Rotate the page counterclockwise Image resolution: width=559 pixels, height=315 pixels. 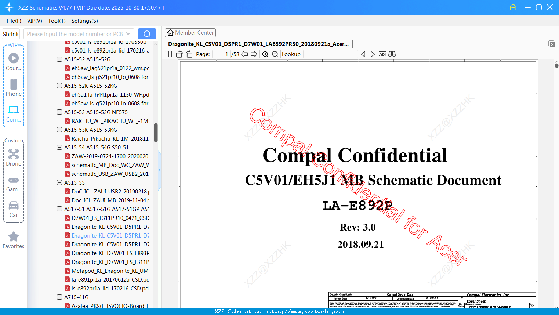tap(179, 54)
